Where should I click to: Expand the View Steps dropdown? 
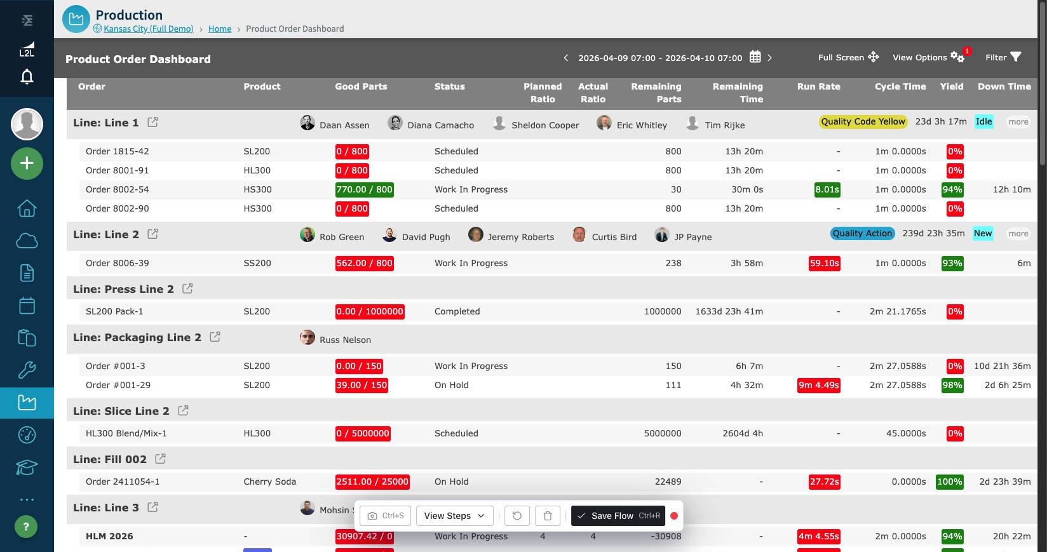click(454, 516)
